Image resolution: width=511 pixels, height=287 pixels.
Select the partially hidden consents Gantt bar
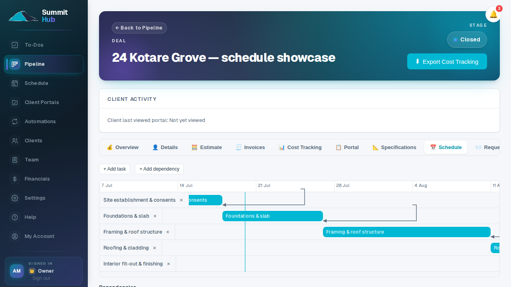pos(205,200)
